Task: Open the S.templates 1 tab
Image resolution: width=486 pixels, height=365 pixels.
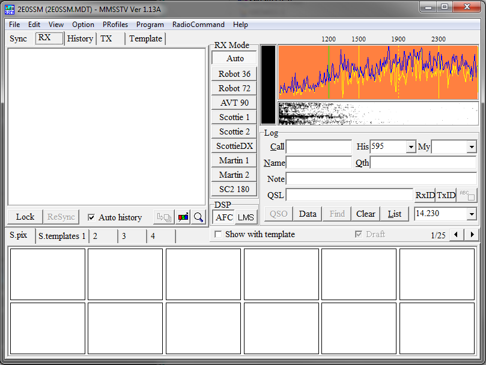Action: click(x=62, y=236)
